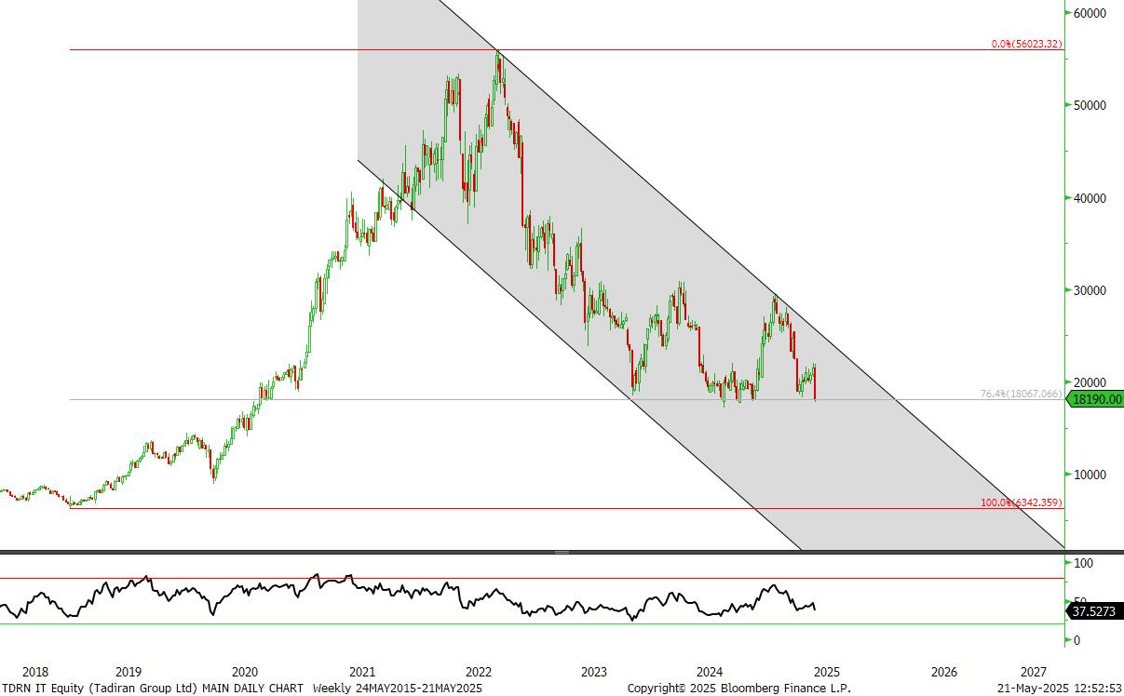
Task: Click the 50000 price axis label
Action: [1090, 105]
